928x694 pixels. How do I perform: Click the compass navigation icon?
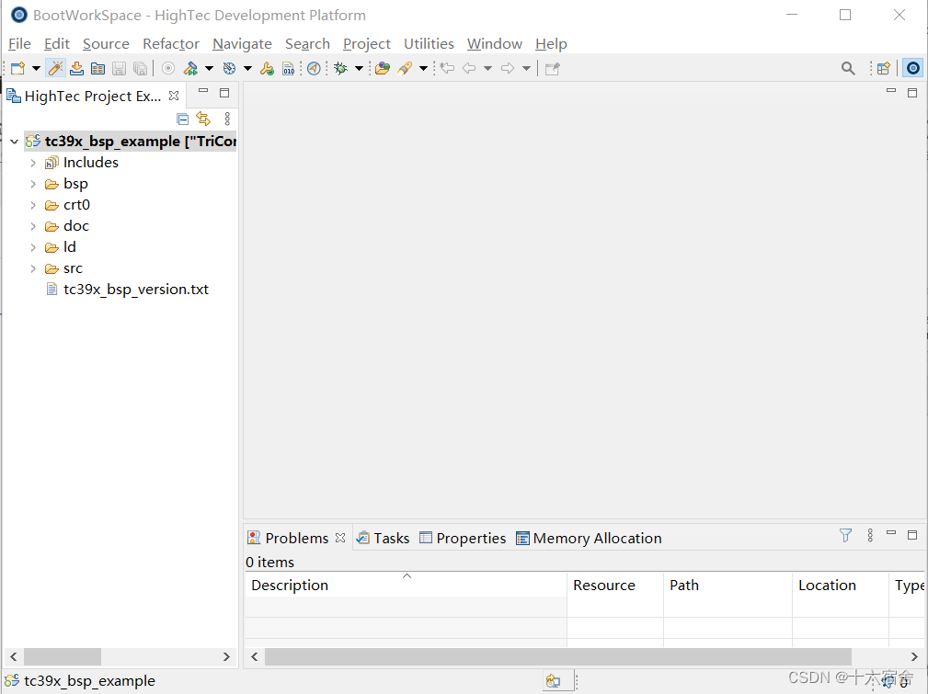click(314, 69)
